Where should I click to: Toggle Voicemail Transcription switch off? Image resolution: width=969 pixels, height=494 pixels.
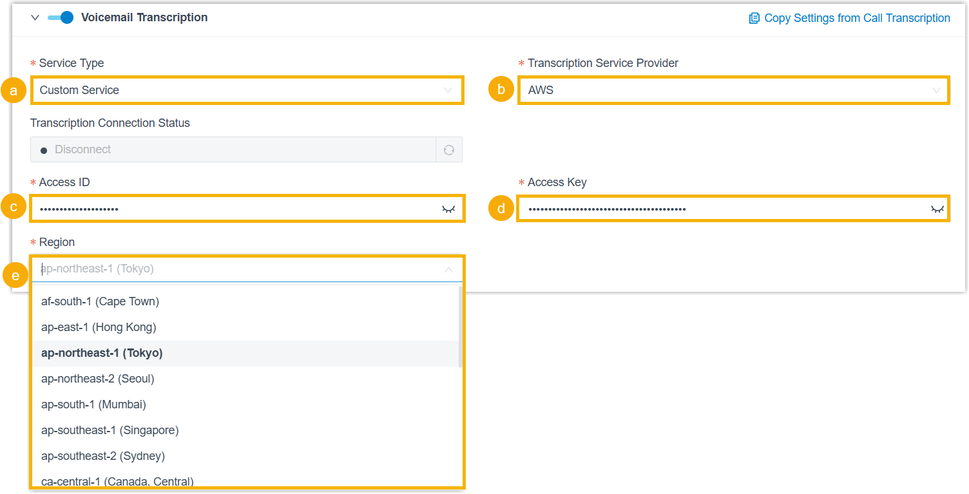[x=61, y=17]
